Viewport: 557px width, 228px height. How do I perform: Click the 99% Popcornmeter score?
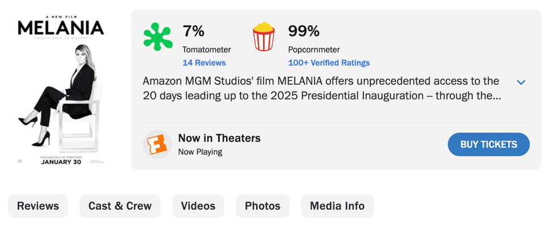coord(304,31)
